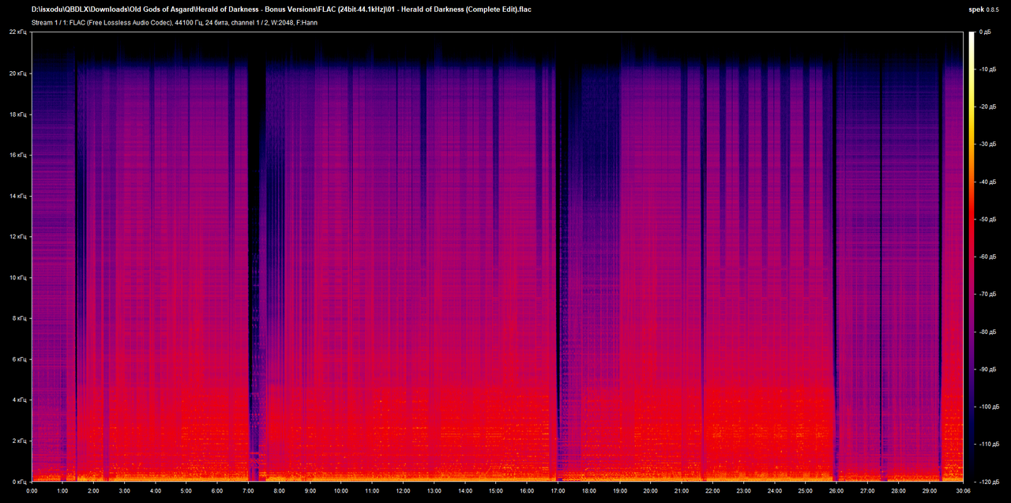Screen dimensions: 1011x503
Task: Select the 13:00 time label
Action: (x=434, y=491)
